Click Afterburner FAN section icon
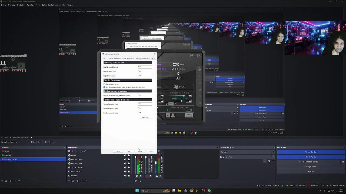 [x=176, y=87]
